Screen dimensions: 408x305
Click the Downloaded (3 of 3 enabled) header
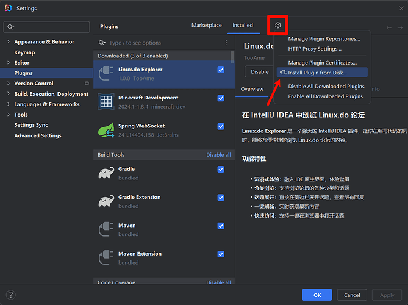tap(133, 56)
